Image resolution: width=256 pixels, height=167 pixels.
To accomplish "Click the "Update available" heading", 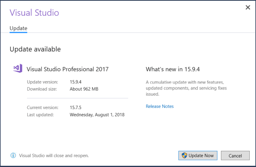I will (x=35, y=49).
